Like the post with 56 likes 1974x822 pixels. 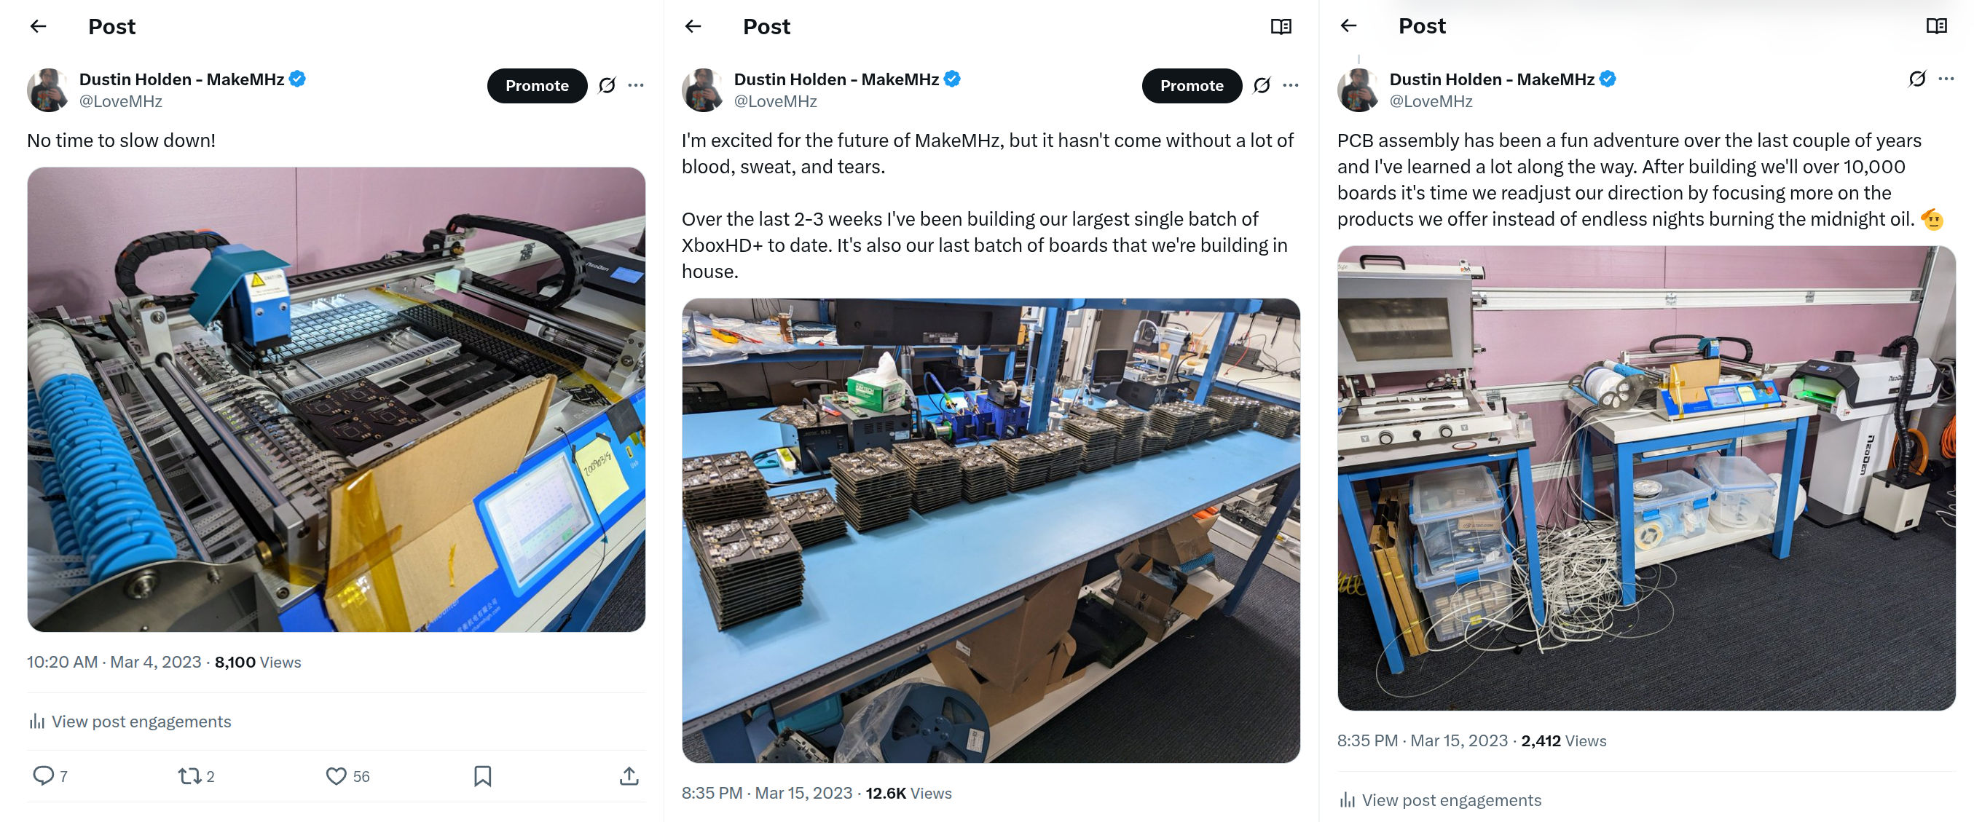[x=336, y=776]
